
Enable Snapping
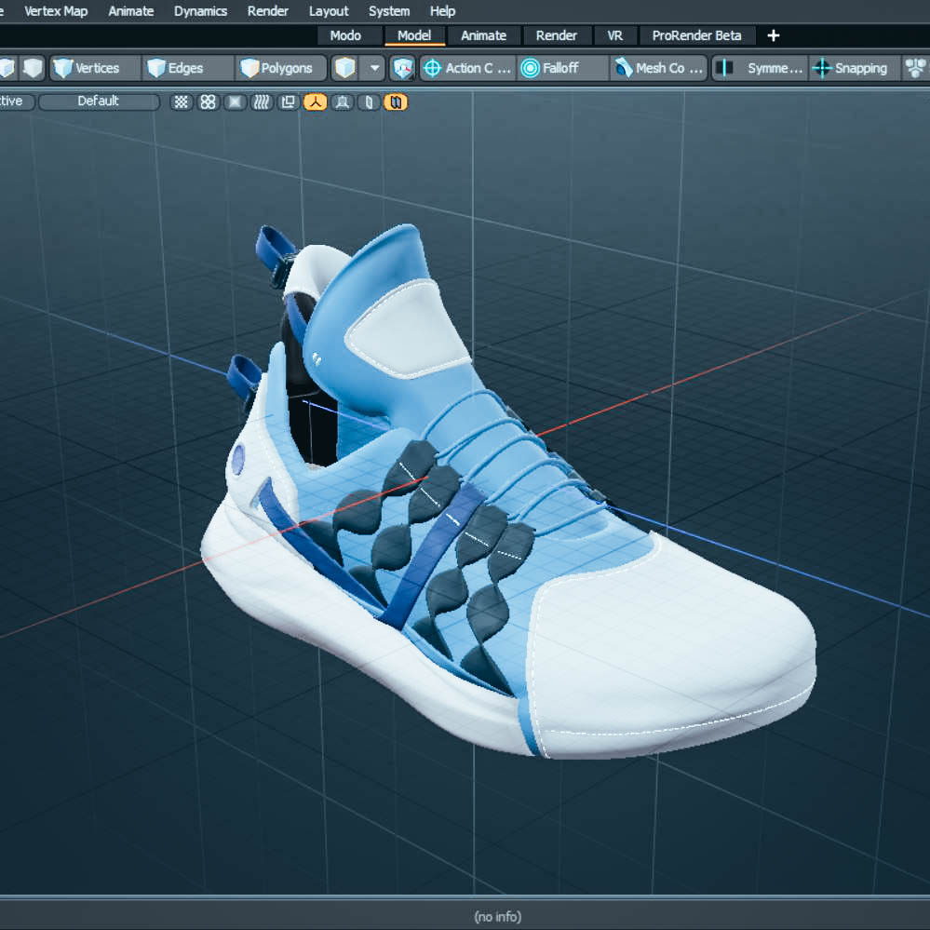[853, 68]
